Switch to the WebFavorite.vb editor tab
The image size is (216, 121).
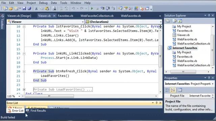click(131, 16)
